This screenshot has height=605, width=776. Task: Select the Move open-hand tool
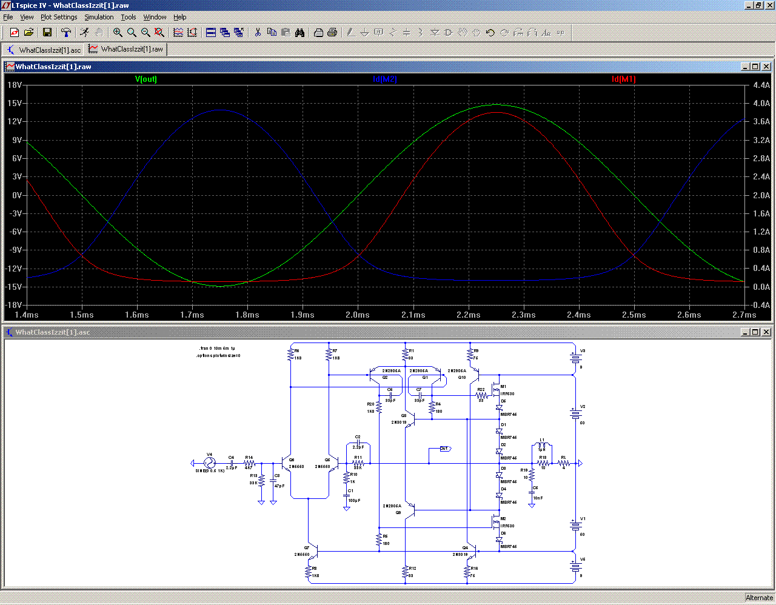pyautogui.click(x=463, y=33)
